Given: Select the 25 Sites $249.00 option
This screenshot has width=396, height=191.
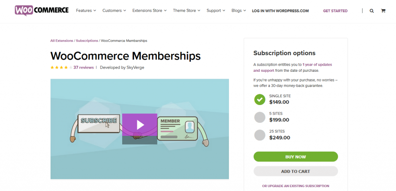Looking at the screenshot, I should (x=260, y=135).
